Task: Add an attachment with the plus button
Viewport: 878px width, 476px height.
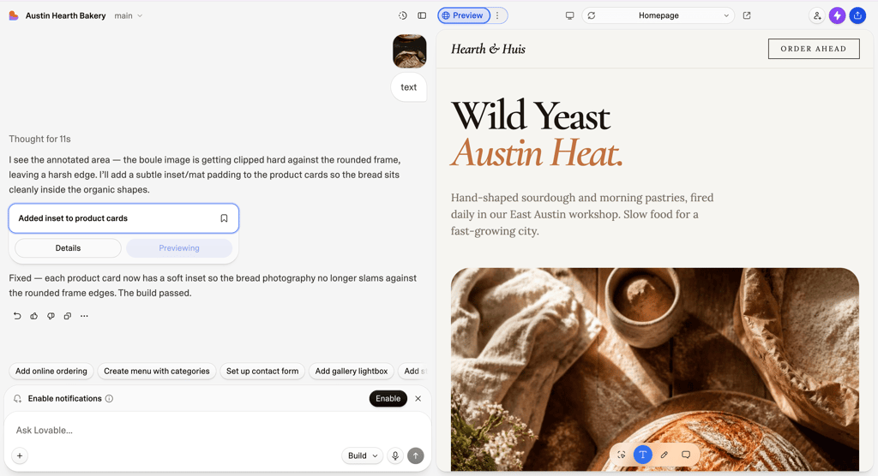Action: point(20,455)
